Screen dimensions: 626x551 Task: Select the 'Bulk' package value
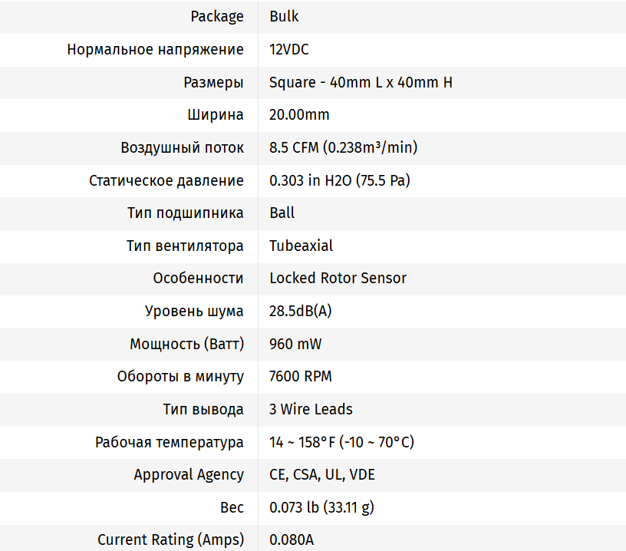pos(284,16)
